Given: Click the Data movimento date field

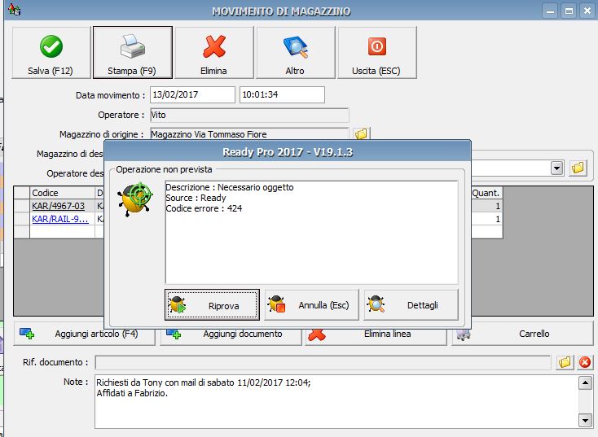Looking at the screenshot, I should [192, 94].
